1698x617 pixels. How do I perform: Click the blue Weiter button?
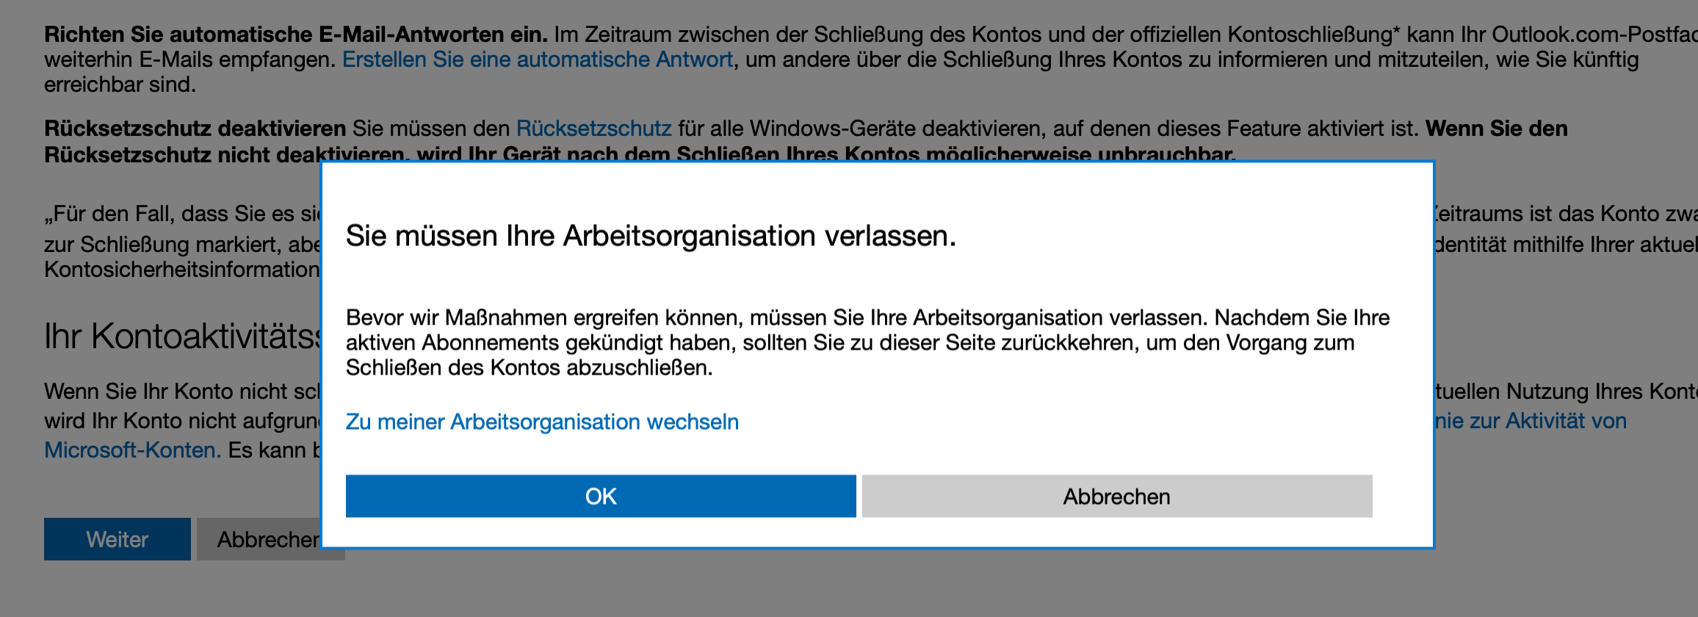pyautogui.click(x=118, y=539)
